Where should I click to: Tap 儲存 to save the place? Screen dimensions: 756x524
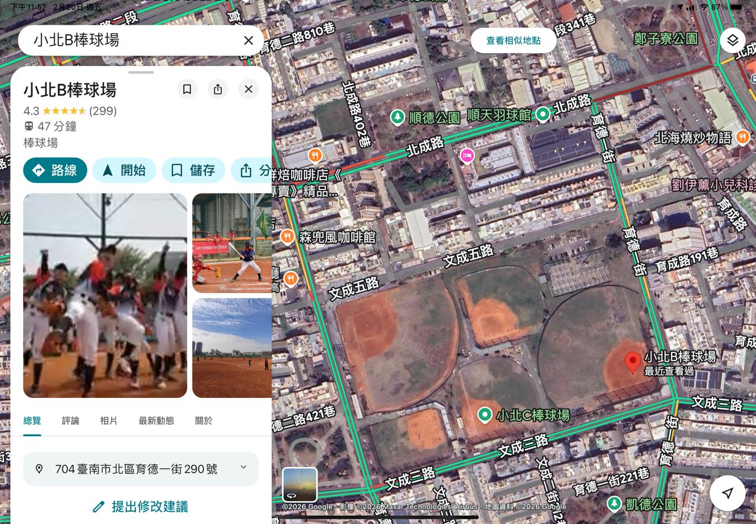193,171
